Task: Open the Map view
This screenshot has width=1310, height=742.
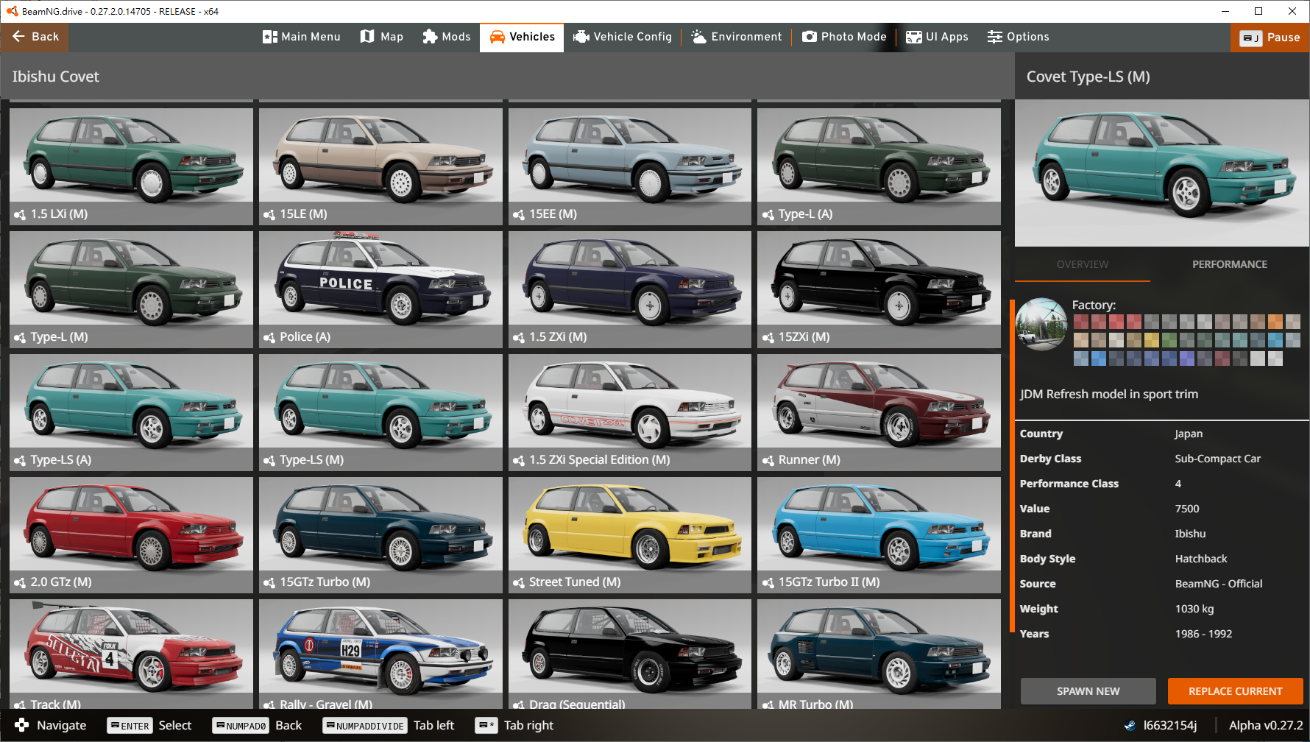Action: tap(381, 37)
